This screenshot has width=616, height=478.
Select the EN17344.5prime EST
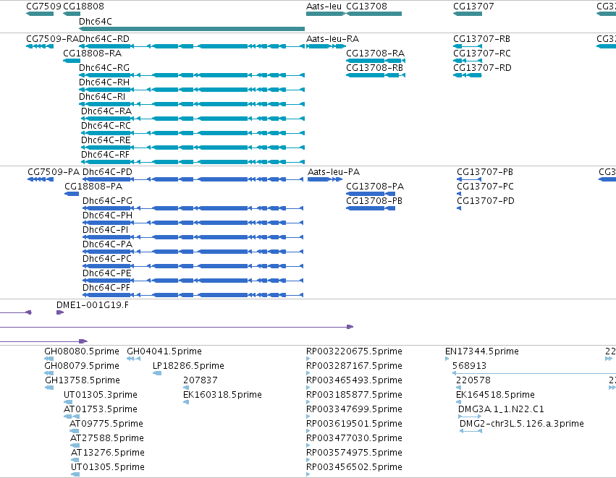point(447,359)
